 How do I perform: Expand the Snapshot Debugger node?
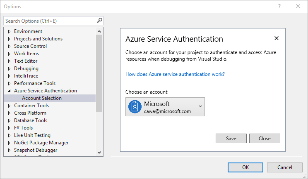9,151
